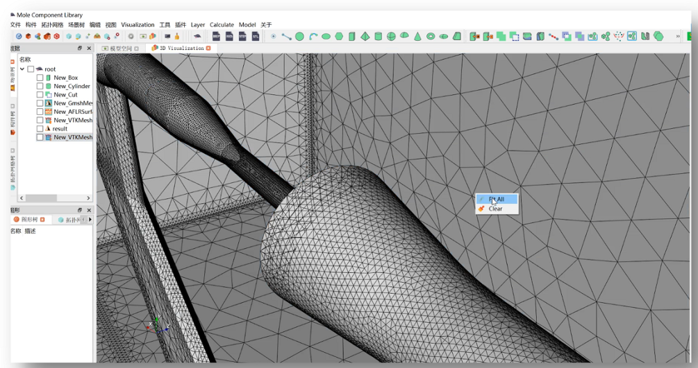
Task: Click the monitor display icon in toolbar
Action: pos(167,37)
